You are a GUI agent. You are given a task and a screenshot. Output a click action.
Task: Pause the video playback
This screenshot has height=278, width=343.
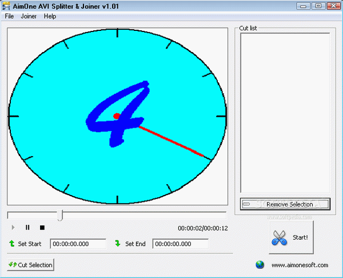(27, 228)
